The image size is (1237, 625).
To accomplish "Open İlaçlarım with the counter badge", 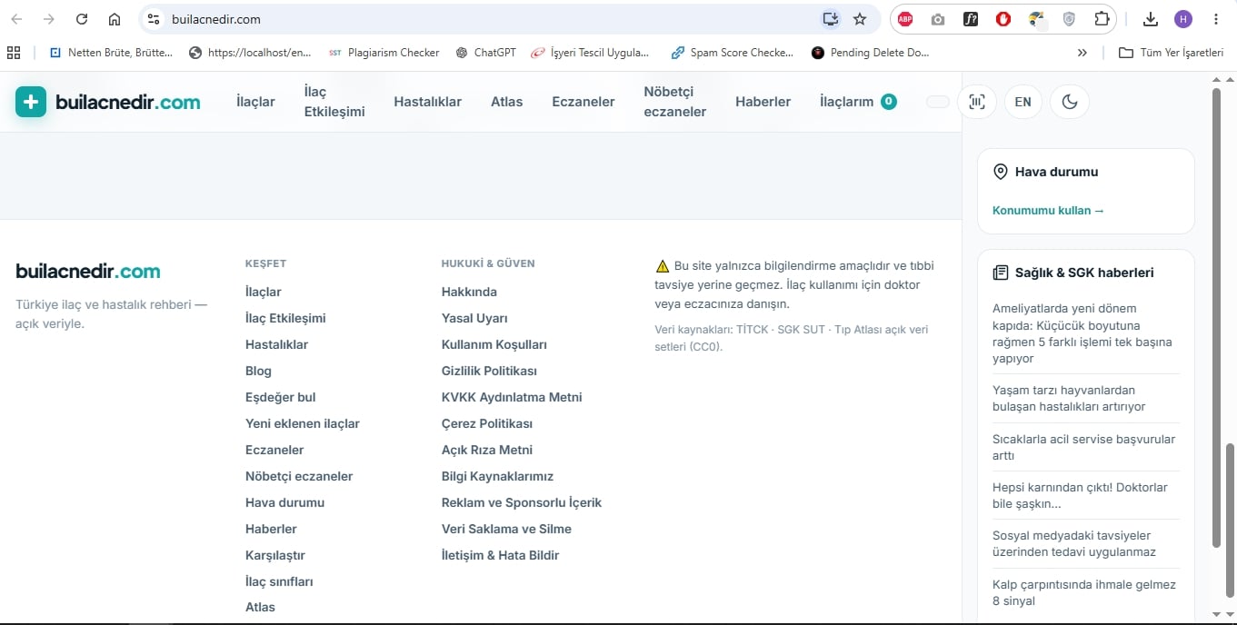I will [x=858, y=102].
